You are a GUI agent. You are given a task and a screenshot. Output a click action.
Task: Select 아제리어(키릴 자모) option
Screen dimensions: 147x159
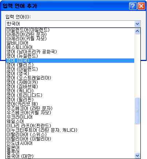tap(70, 38)
